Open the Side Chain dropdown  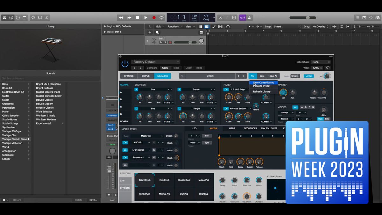321,62
